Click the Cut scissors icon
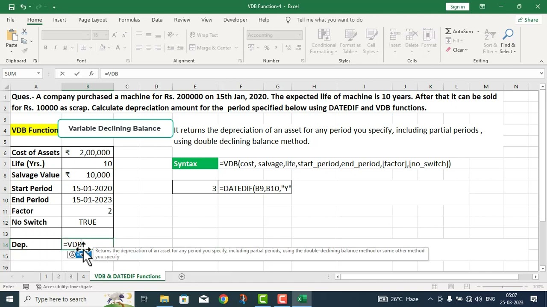The height and width of the screenshot is (307, 547). pyautogui.click(x=24, y=32)
